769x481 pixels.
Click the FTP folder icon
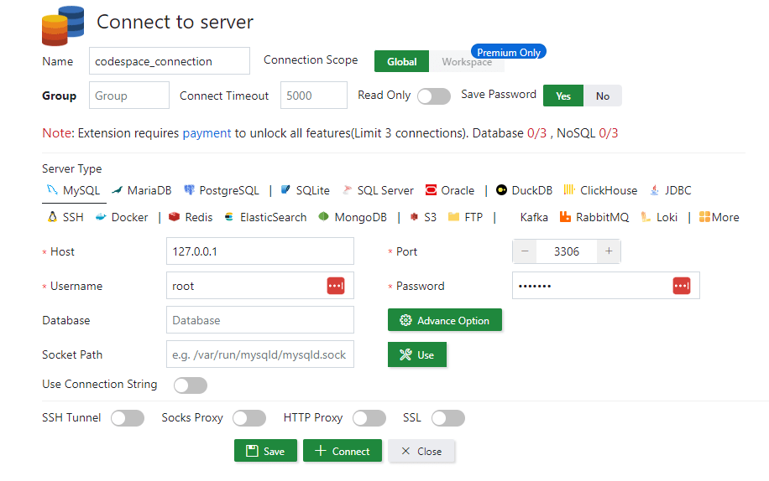point(453,217)
